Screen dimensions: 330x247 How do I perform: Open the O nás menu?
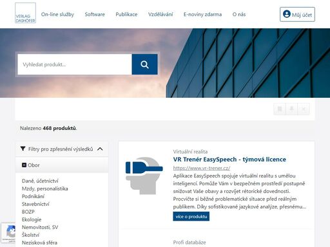(239, 14)
